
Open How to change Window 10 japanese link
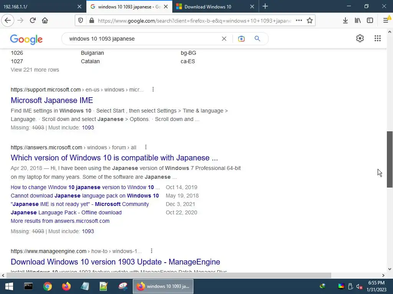pos(85,187)
